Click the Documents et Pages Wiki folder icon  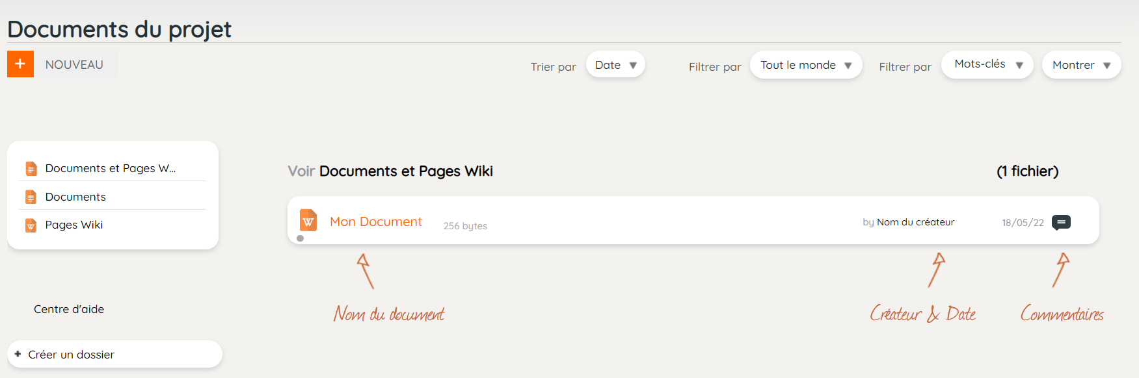(31, 169)
